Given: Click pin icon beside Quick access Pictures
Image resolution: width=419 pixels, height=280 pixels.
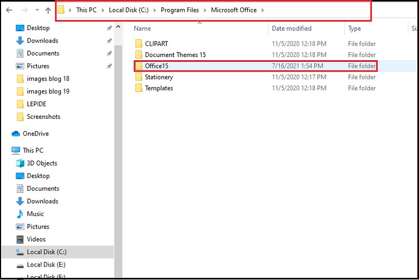Looking at the screenshot, I should pos(109,66).
